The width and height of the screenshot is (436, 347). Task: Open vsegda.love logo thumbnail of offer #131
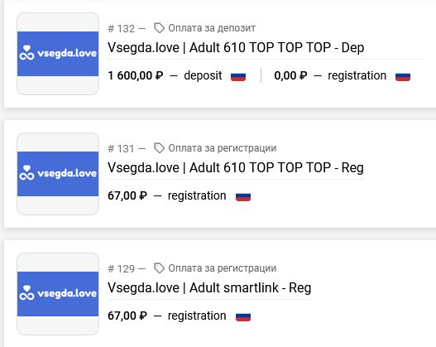(x=58, y=174)
